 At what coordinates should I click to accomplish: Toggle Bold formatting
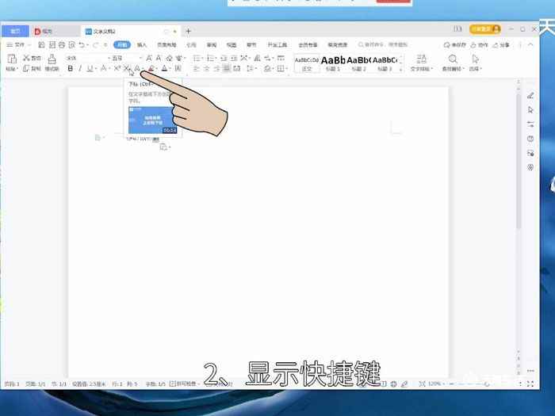70,68
